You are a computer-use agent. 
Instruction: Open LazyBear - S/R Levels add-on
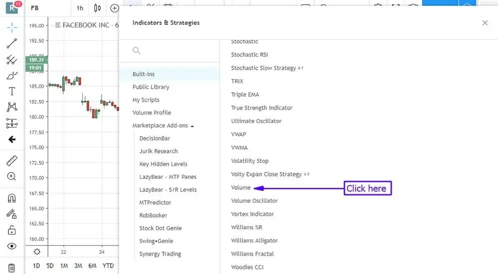(168, 190)
